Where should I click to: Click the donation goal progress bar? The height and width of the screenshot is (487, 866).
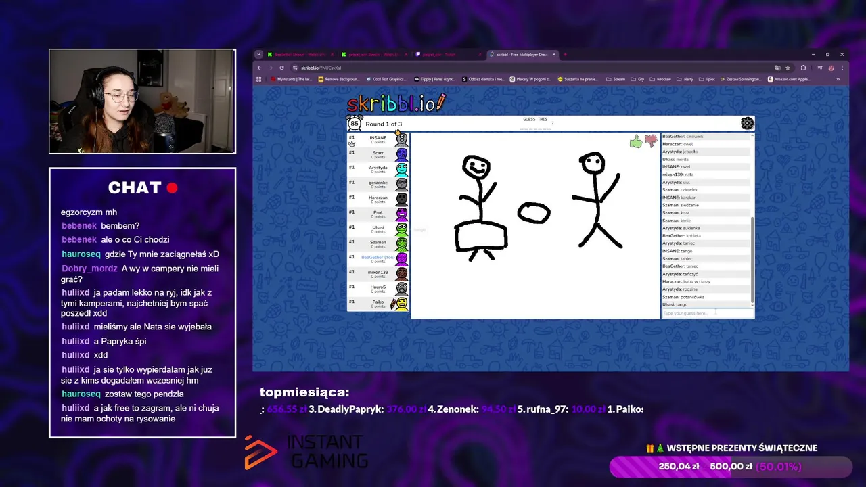pos(731,467)
